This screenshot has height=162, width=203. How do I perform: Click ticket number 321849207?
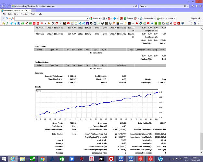point(40,28)
